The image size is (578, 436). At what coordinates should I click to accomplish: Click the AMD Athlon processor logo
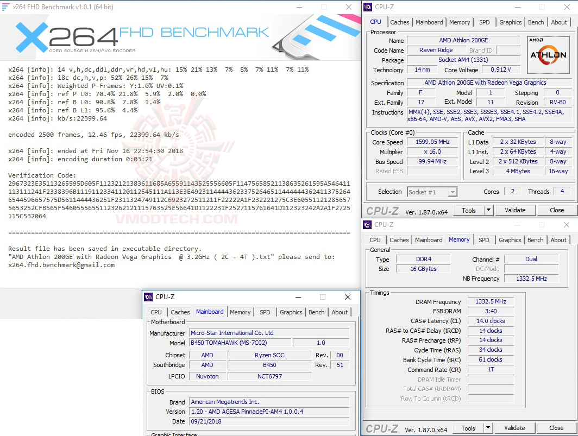548,54
